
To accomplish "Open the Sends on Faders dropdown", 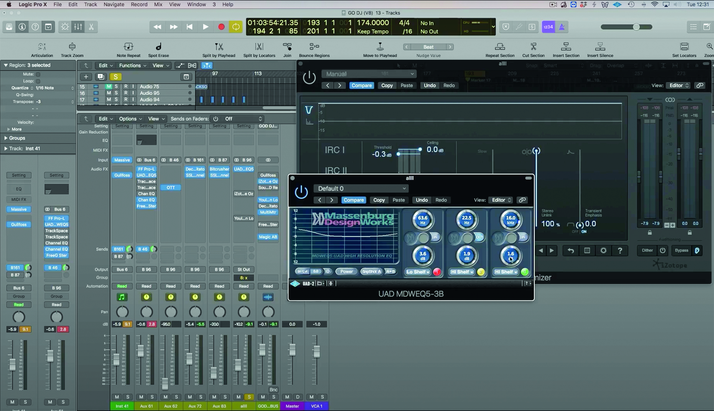I will click(x=243, y=119).
